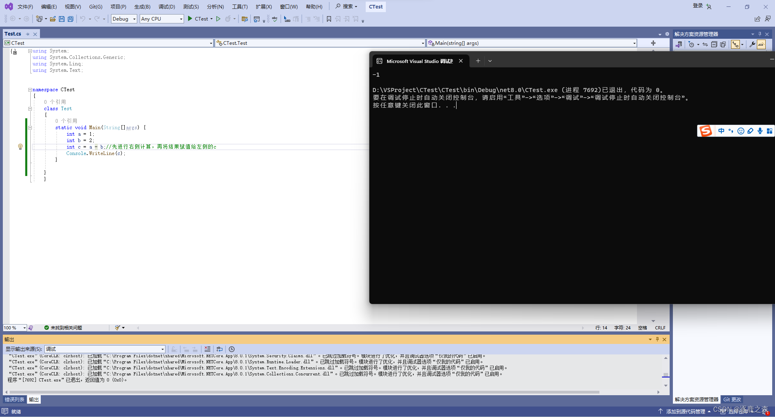Click the Find in Files icon
This screenshot has width=775, height=417.
245,19
